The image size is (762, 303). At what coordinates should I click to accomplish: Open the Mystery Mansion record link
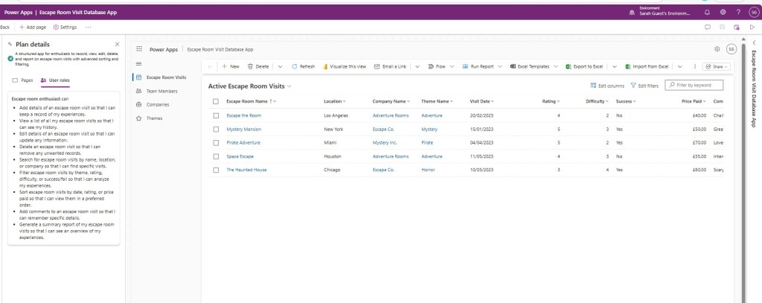pyautogui.click(x=244, y=129)
